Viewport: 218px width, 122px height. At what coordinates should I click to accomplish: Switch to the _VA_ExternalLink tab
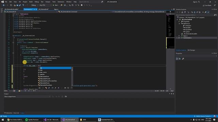pyautogui.click(x=44, y=9)
